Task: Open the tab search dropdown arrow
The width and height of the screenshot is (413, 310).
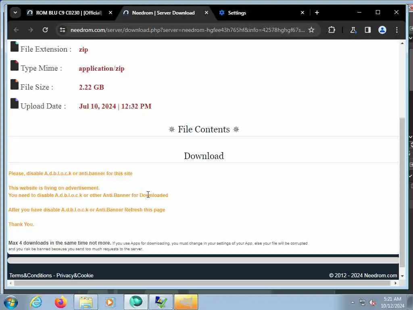Action: click(15, 13)
